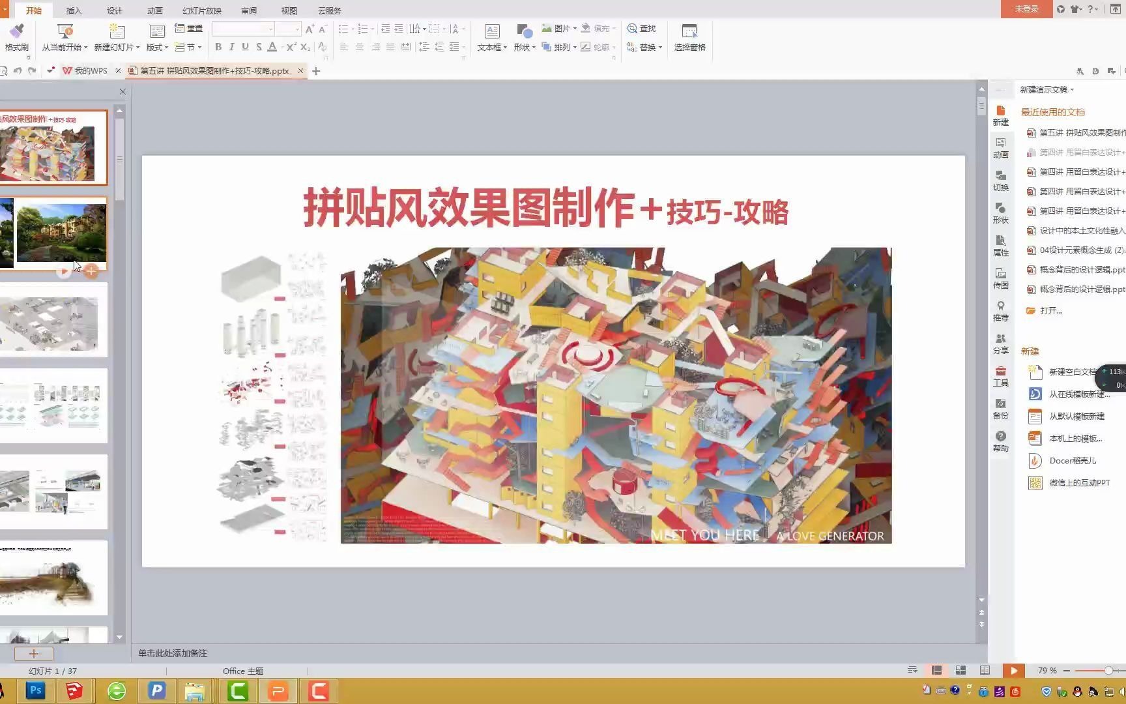This screenshot has width=1126, height=704.
Task: Toggle align text left
Action: click(x=343, y=47)
